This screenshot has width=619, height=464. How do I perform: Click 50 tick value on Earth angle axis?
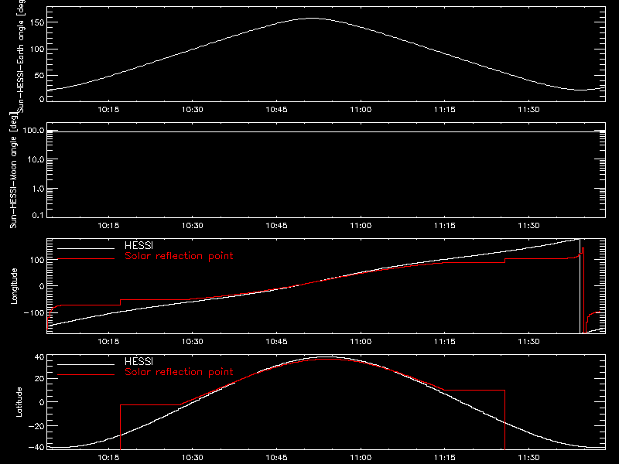(x=39, y=75)
